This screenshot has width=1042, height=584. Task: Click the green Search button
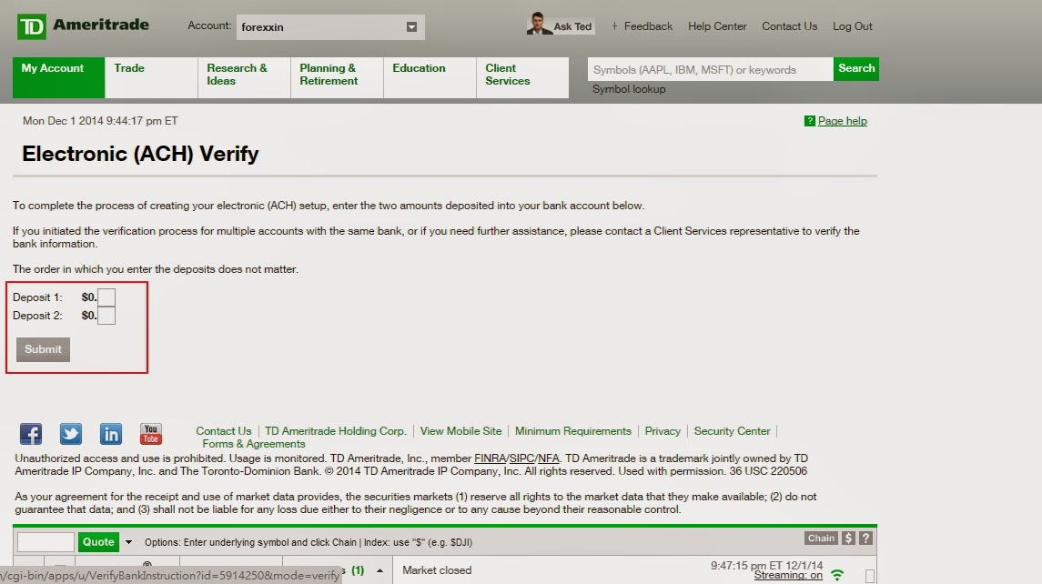(856, 69)
